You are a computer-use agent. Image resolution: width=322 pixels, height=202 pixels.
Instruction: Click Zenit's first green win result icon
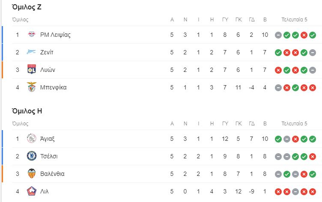[x=278, y=53]
